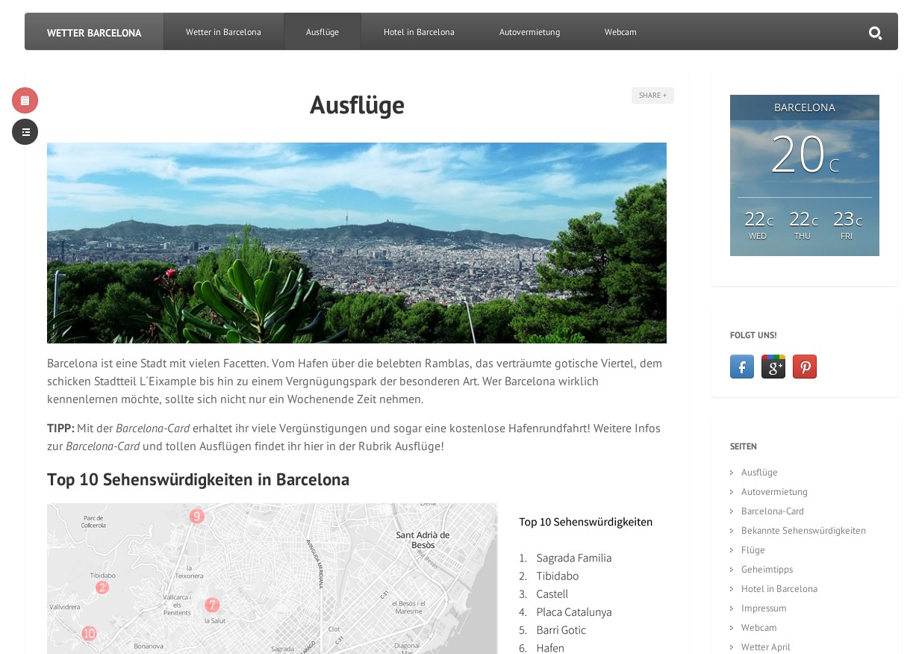Click the SEITEN widget heading
This screenshot has height=654, width=913.
[x=744, y=446]
